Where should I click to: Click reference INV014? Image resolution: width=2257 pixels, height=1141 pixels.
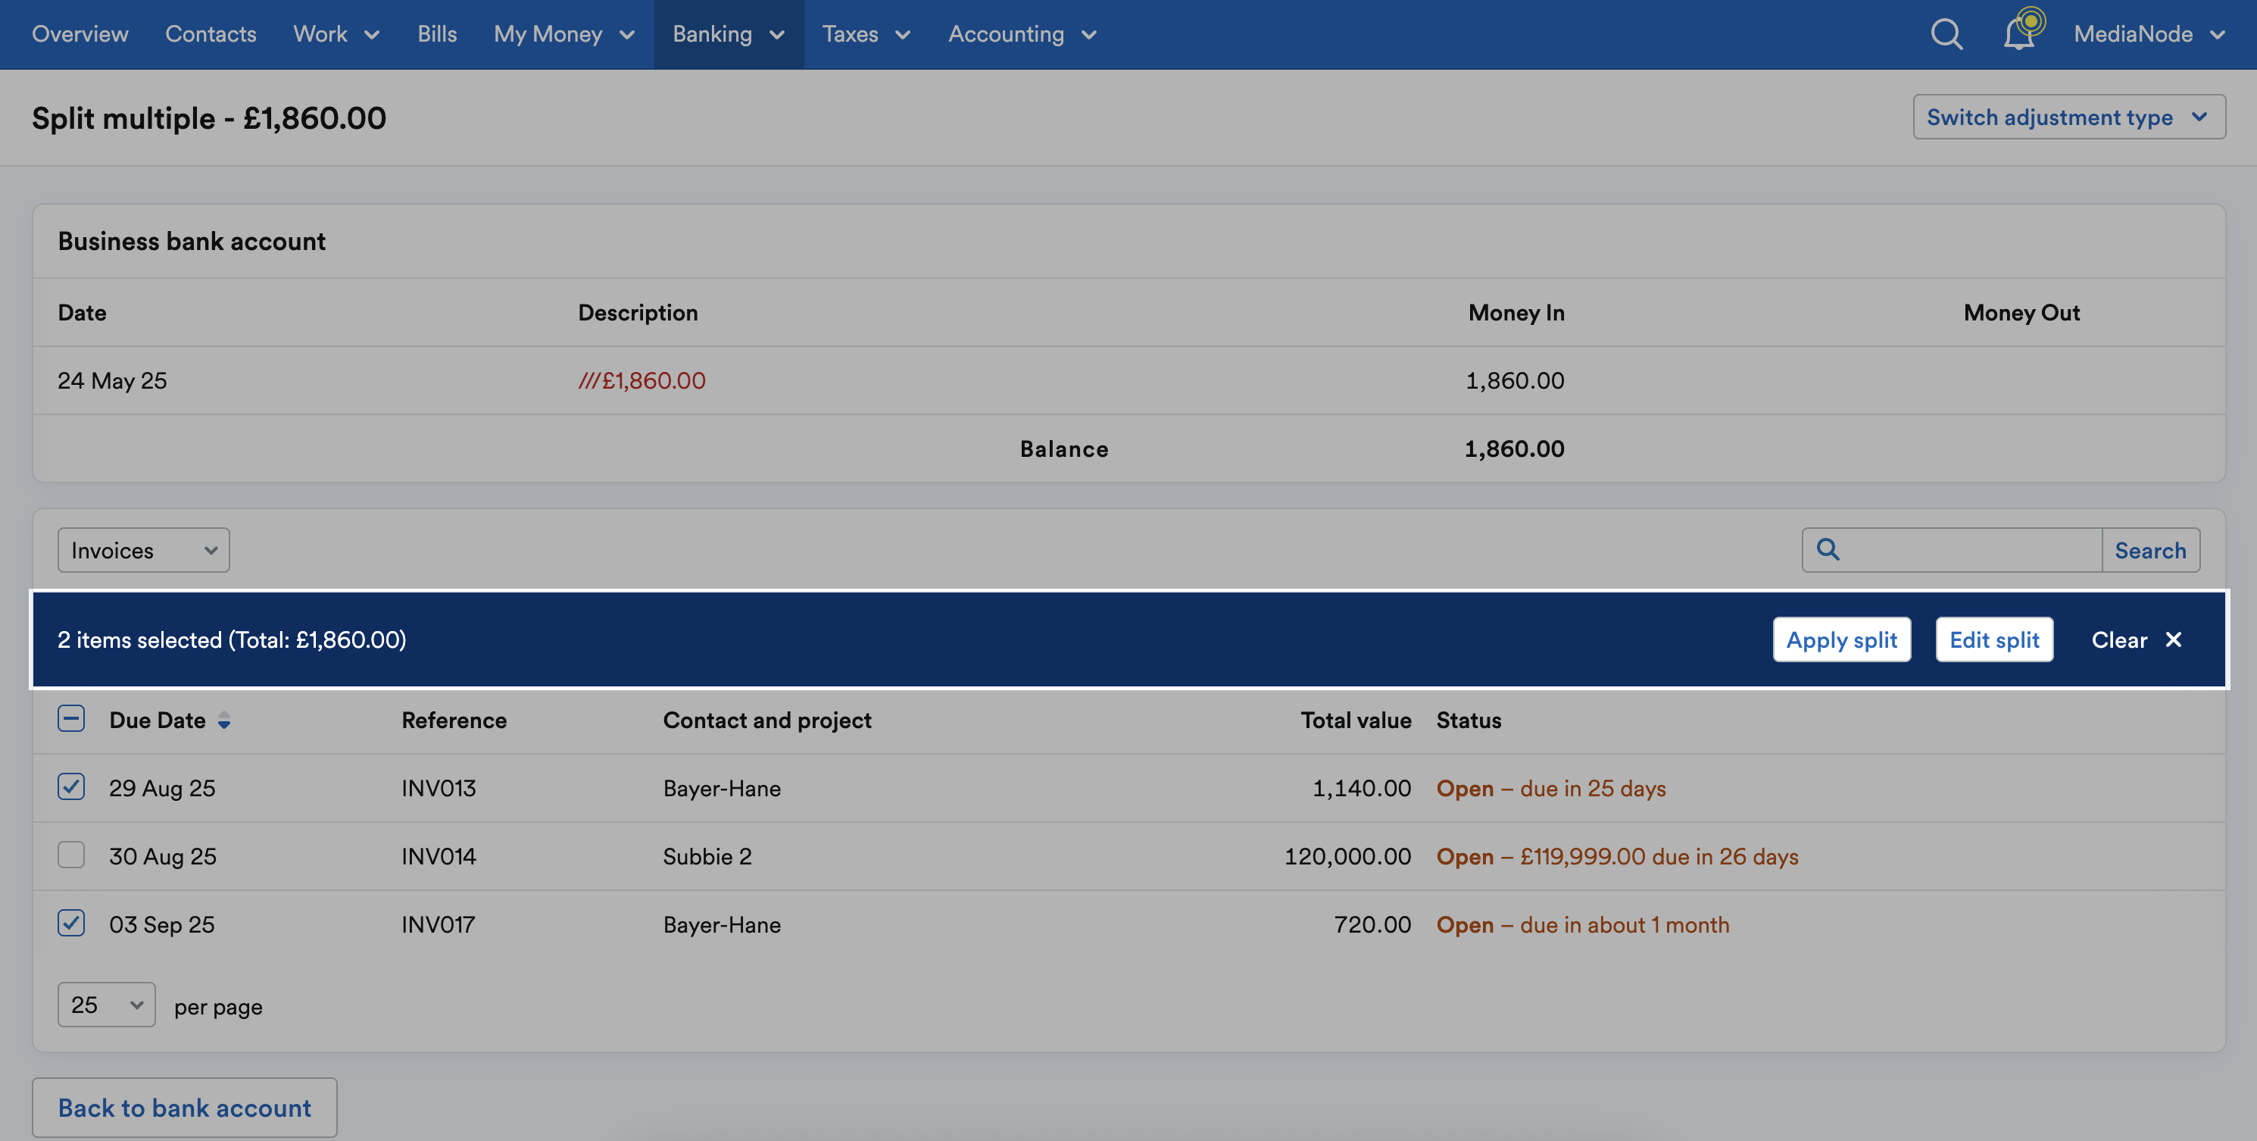coord(439,857)
